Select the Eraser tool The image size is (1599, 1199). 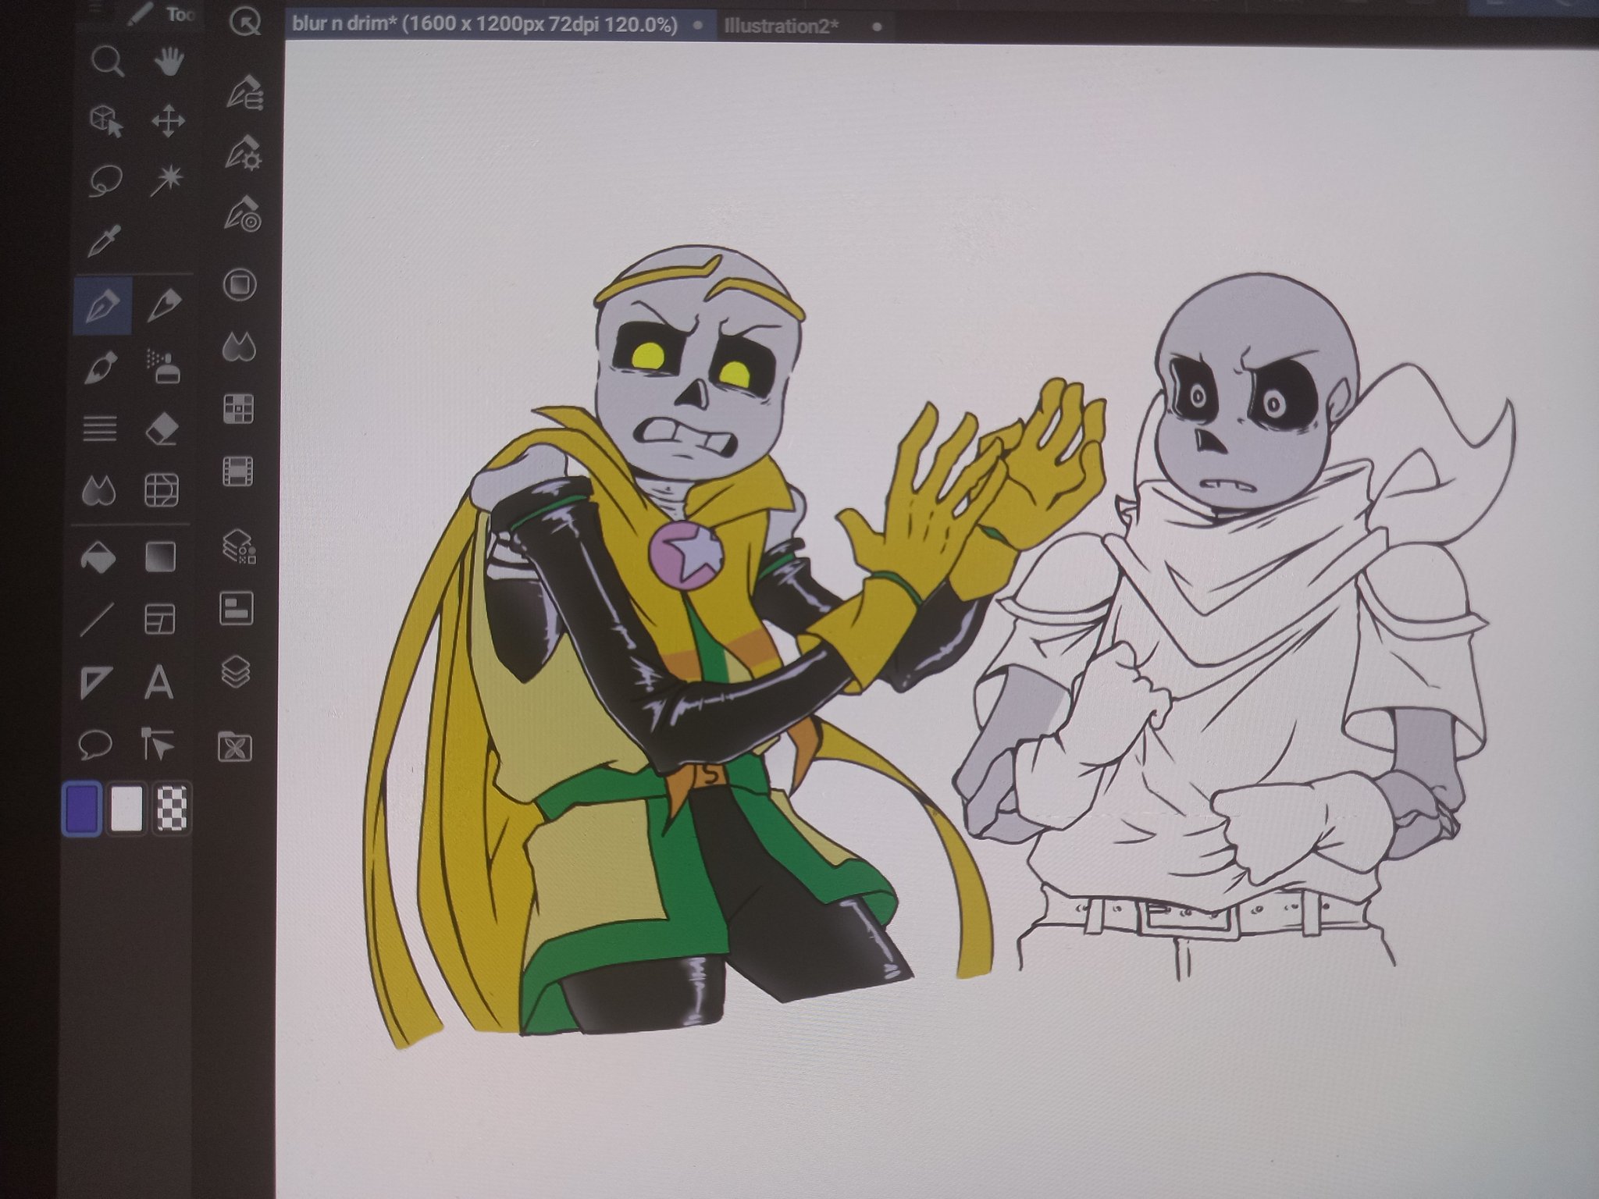click(x=162, y=429)
